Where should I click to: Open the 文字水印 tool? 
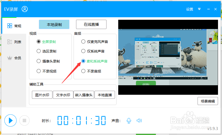(63, 95)
